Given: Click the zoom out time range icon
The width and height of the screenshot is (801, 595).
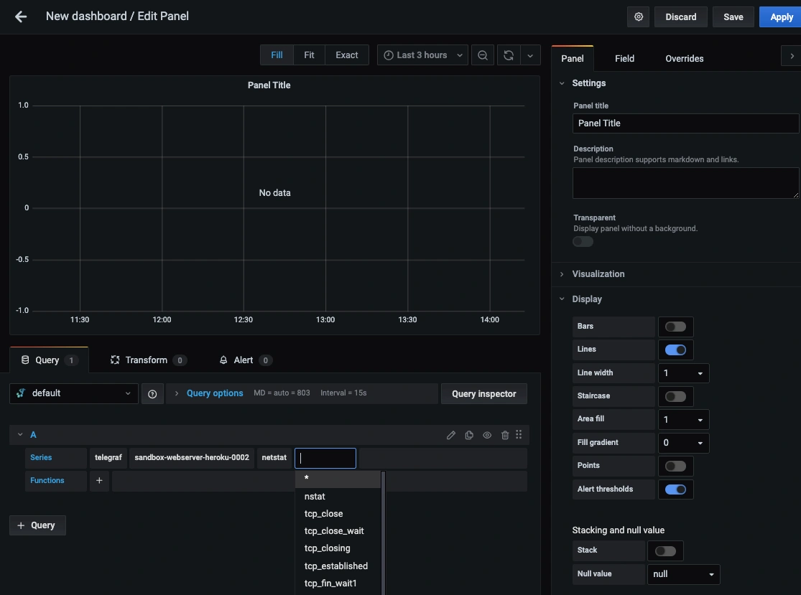Looking at the screenshot, I should [482, 55].
